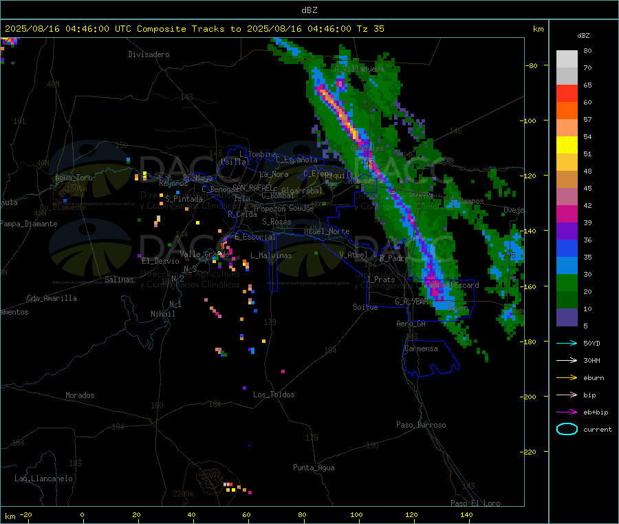Select the dark orange 57–60 dBZ swatch

[x=567, y=111]
